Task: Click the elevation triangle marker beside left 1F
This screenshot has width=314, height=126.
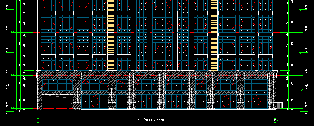Action: pyautogui.click(x=13, y=108)
